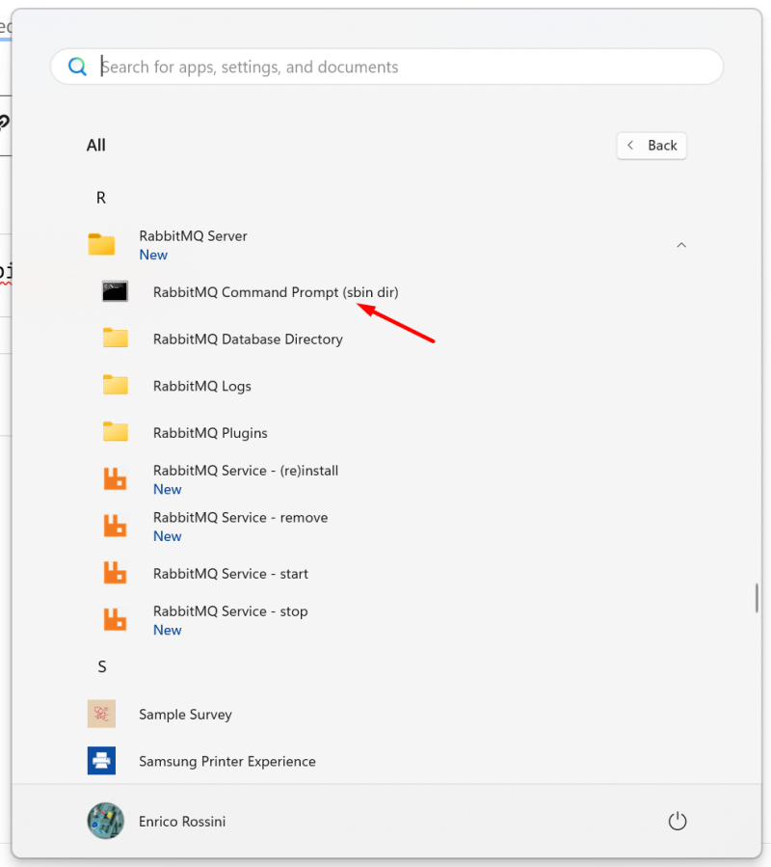Click the Samsung Printer Experience printer icon
The image size is (771, 867).
tap(102, 761)
